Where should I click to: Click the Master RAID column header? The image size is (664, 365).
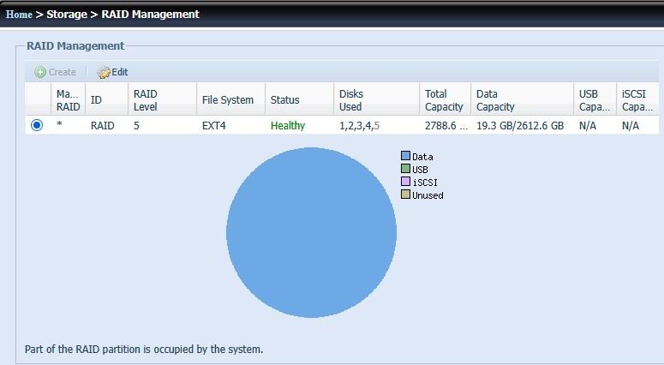(68, 100)
